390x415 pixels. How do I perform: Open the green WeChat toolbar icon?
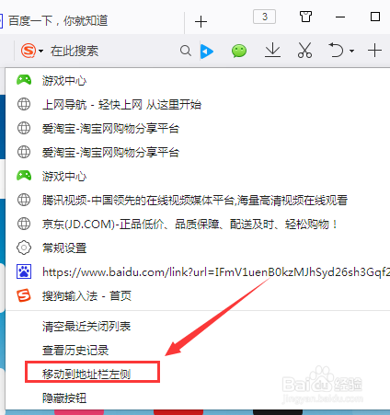239,51
